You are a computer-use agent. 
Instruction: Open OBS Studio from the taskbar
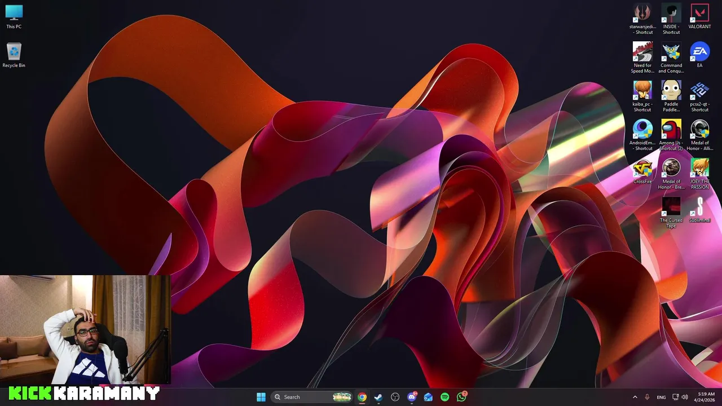tap(395, 397)
